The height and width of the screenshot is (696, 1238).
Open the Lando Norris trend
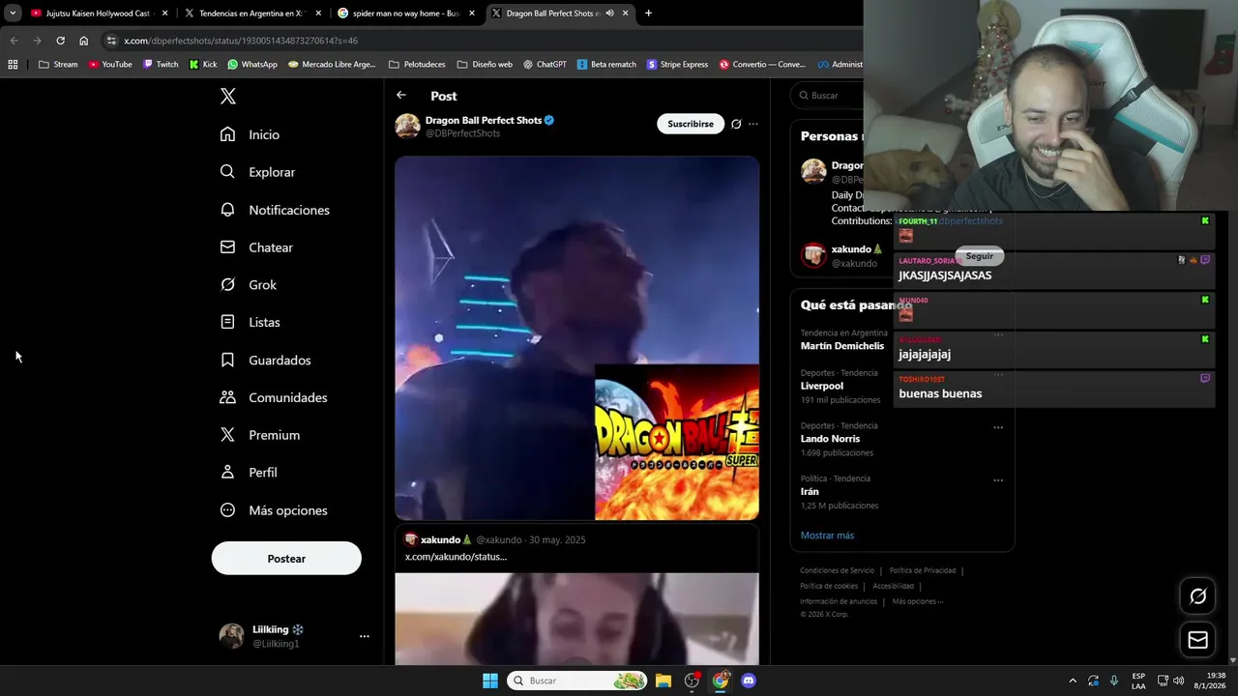point(830,439)
